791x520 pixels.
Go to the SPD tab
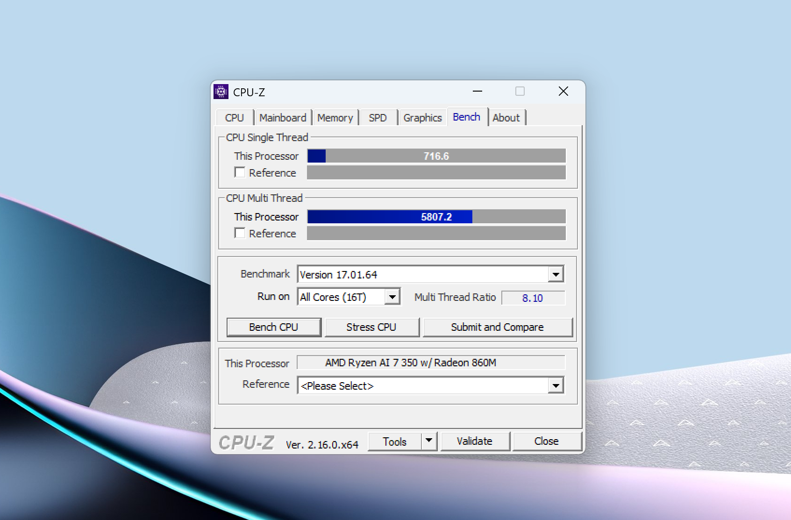pos(378,118)
